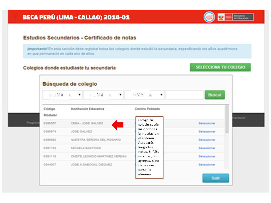Click the Búsqueda de colegio heading
The image size is (271, 203).
tap(70, 84)
